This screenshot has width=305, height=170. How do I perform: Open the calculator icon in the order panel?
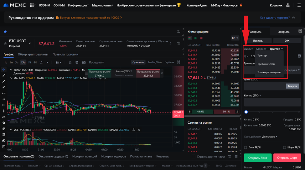[x=299, y=56]
